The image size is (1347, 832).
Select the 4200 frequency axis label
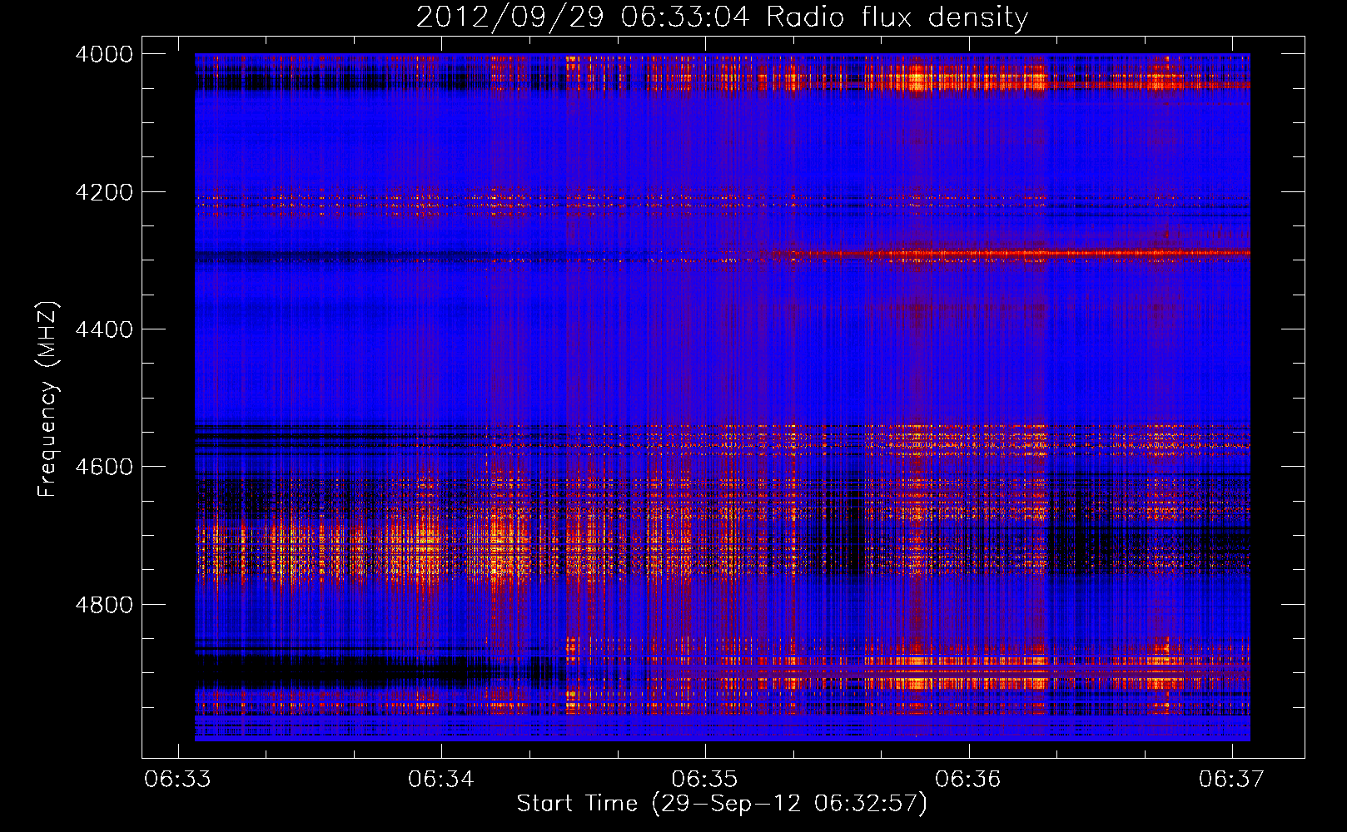(x=104, y=191)
